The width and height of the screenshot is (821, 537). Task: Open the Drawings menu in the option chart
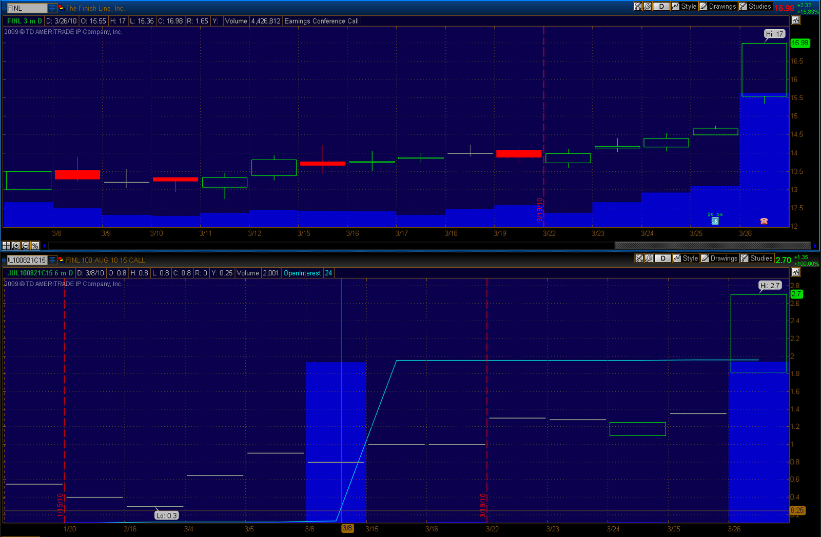(x=719, y=258)
